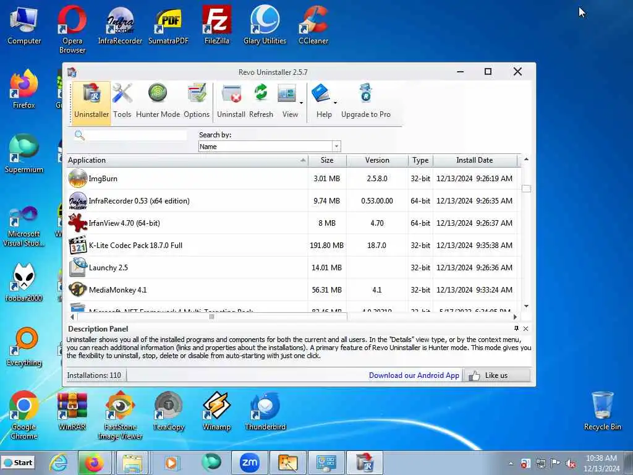Click the list scroll up arrow

526,159
